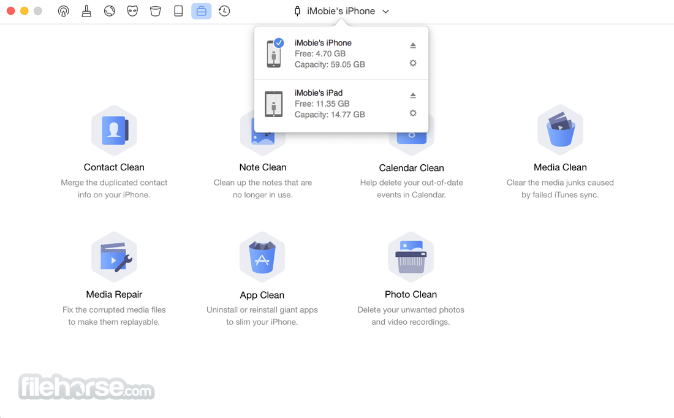The height and width of the screenshot is (418, 674).
Task: Click 'Capacity: 14.77 GB' text
Action: [330, 115]
